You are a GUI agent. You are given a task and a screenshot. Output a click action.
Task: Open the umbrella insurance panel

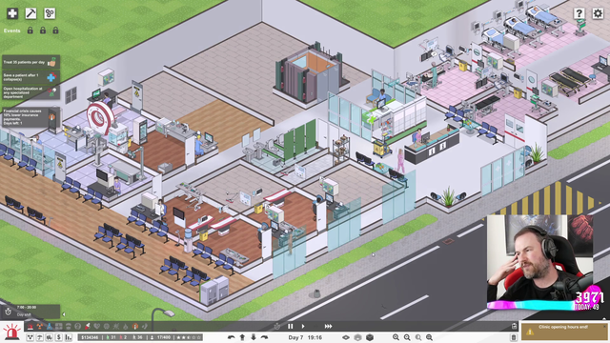pyautogui.click(x=40, y=337)
